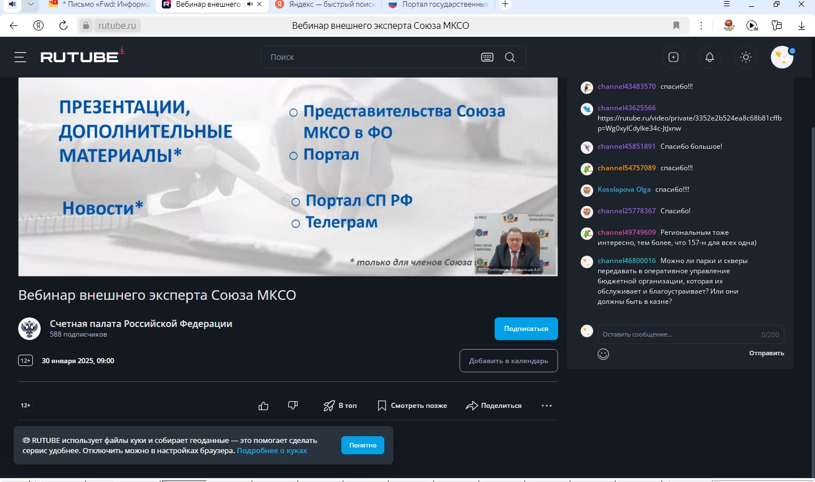
Task: Select channel49749609 username in chat
Action: tap(627, 233)
